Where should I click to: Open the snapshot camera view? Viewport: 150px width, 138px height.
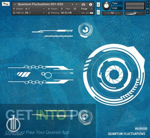pyautogui.click(x=83, y=4)
